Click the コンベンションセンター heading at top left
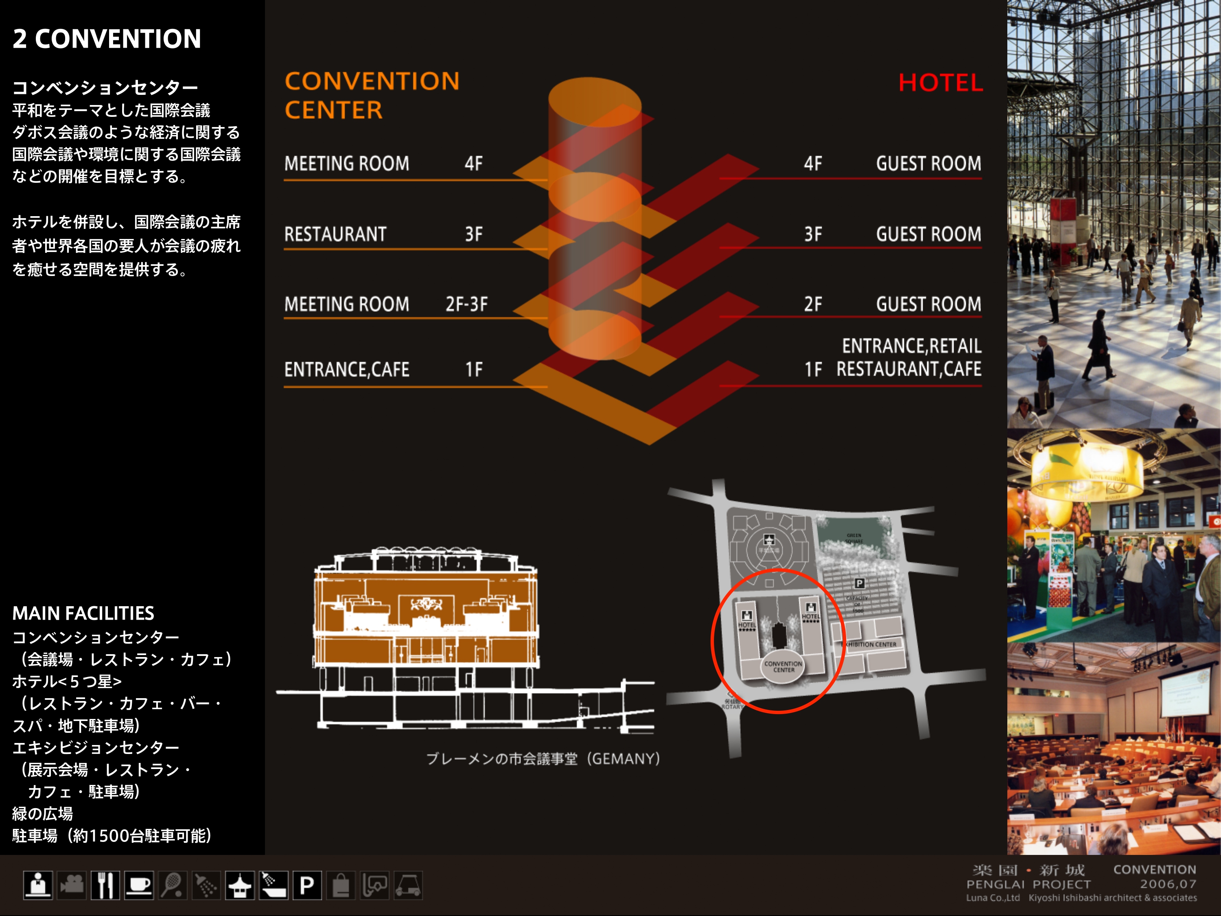1221x916 pixels. click(x=105, y=87)
